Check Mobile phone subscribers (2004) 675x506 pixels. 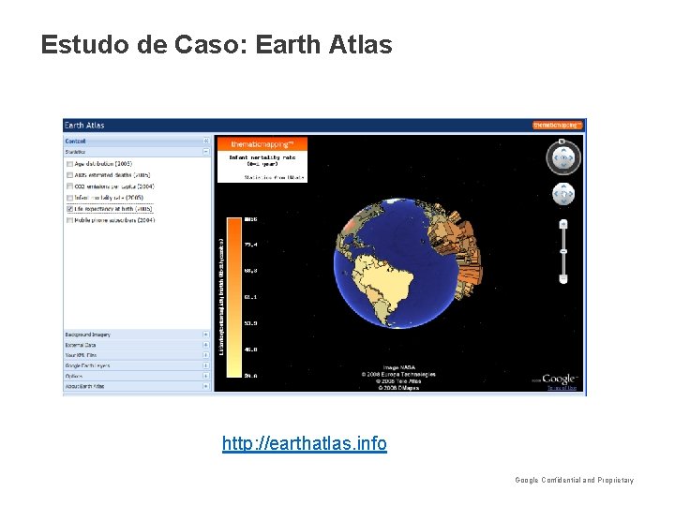click(x=69, y=220)
